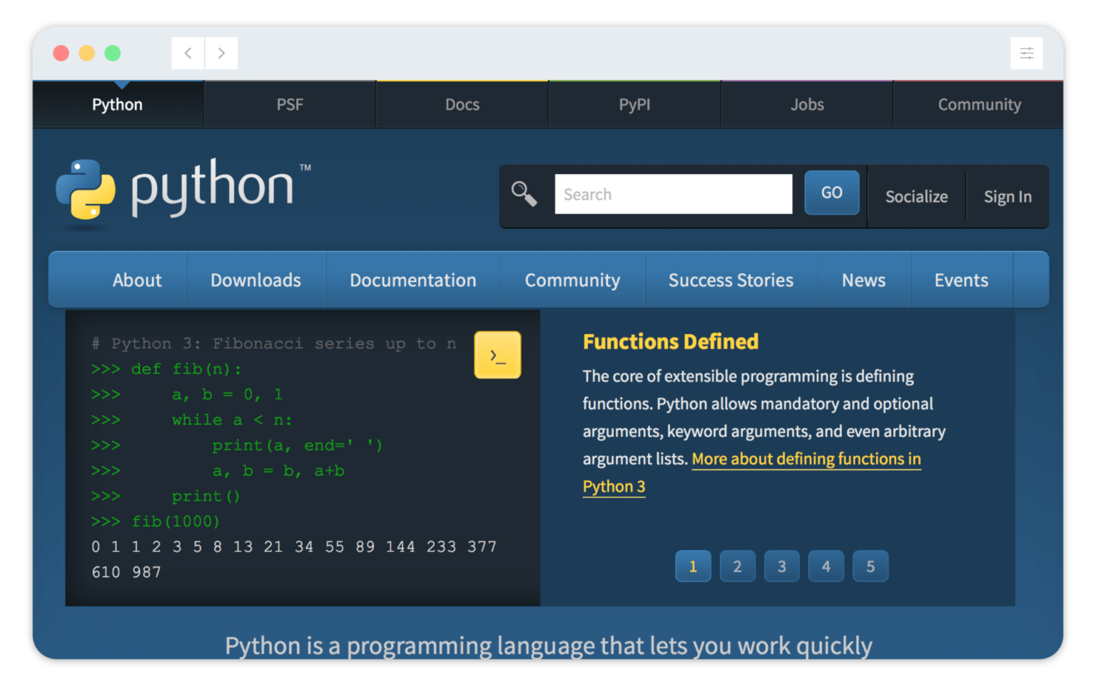
Task: Click the green window zoom button
Action: pyautogui.click(x=113, y=54)
